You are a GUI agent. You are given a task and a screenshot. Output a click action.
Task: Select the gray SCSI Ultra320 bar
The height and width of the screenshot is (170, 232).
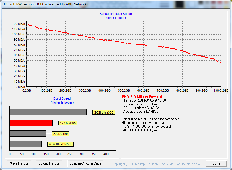48,112
